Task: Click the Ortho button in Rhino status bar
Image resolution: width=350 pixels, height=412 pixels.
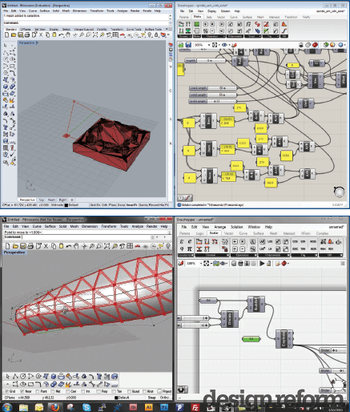Action: coord(164,398)
